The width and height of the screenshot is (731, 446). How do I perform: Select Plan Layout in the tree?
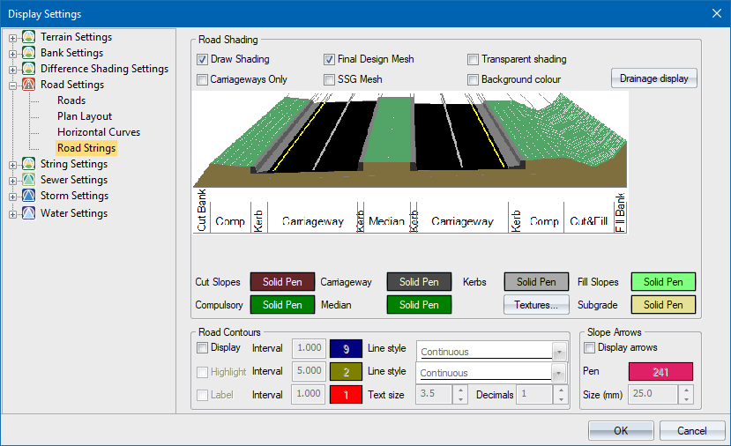pyautogui.click(x=85, y=116)
